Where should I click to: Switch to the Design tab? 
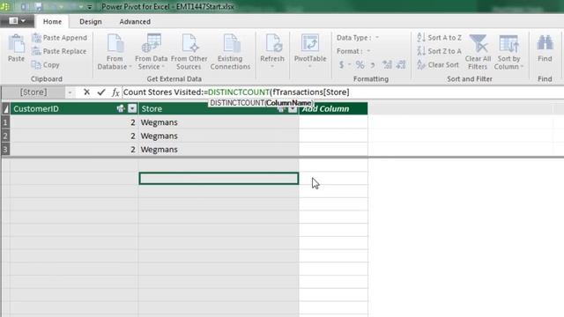pyautogui.click(x=91, y=21)
